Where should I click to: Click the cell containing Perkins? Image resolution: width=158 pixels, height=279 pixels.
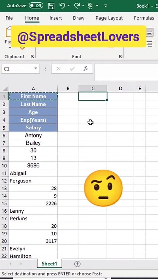[x=33, y=219]
